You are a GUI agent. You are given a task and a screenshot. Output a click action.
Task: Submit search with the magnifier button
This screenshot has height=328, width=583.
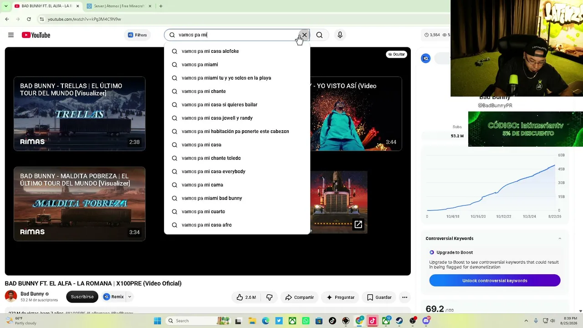pyautogui.click(x=319, y=35)
